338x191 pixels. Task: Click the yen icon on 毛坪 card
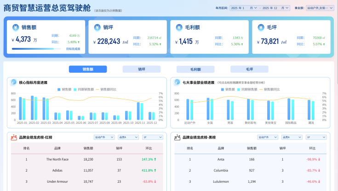(x=260, y=28)
